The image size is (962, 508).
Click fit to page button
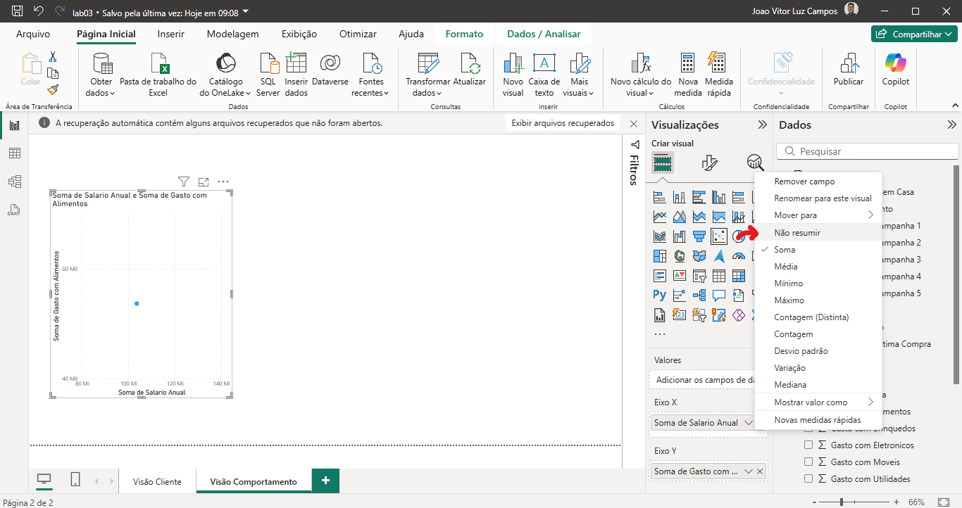[944, 502]
